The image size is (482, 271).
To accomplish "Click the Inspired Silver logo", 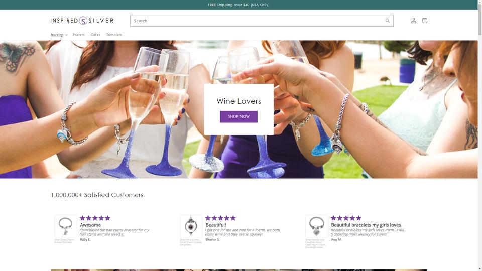I will point(82,21).
